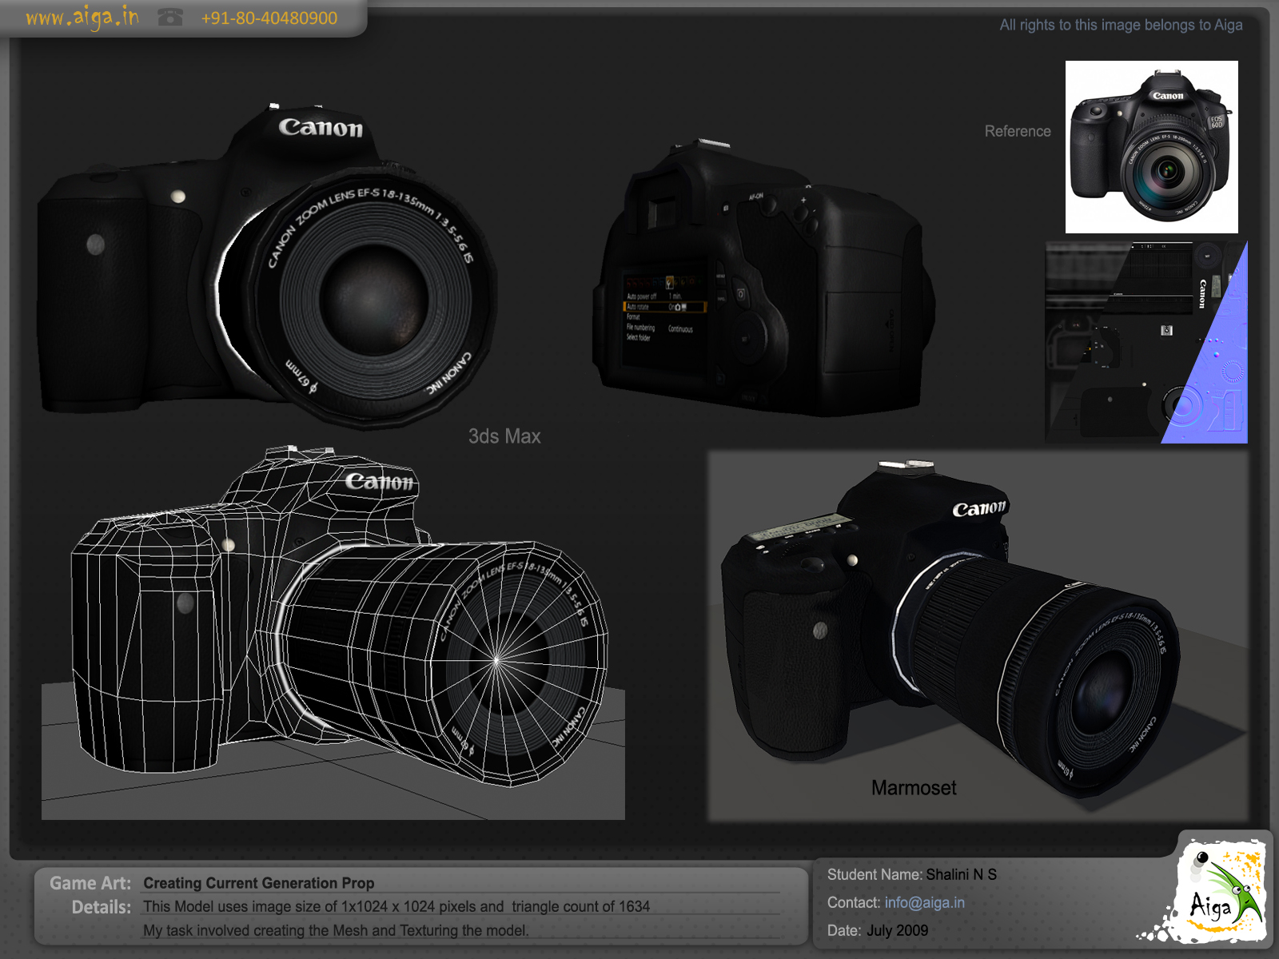Click the info@aiga.in email link
This screenshot has height=959, width=1279.
923,901
